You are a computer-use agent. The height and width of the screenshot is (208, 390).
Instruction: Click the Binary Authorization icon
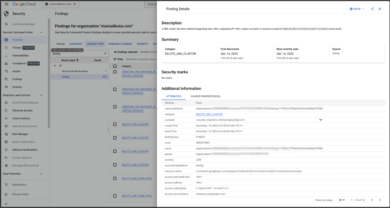pyautogui.click(x=6, y=142)
